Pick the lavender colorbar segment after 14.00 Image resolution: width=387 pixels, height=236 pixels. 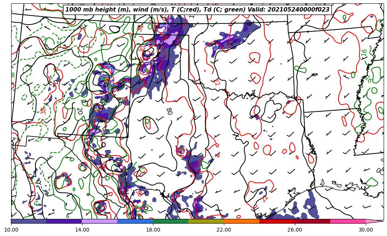[x=99, y=221]
